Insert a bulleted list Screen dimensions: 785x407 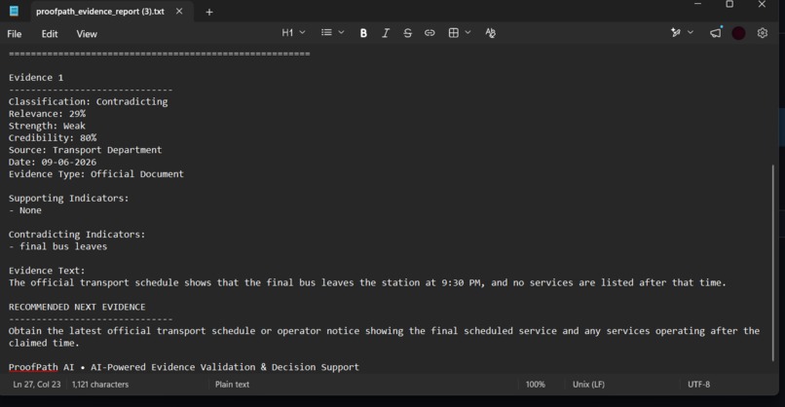pyautogui.click(x=326, y=32)
